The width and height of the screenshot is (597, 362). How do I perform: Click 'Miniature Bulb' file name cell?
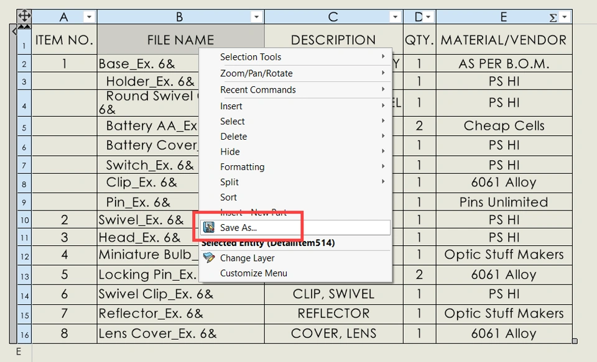click(x=149, y=255)
